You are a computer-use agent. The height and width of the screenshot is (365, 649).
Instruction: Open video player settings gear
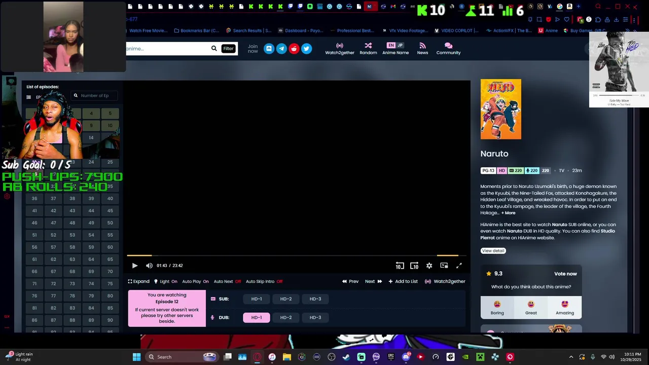(x=429, y=266)
